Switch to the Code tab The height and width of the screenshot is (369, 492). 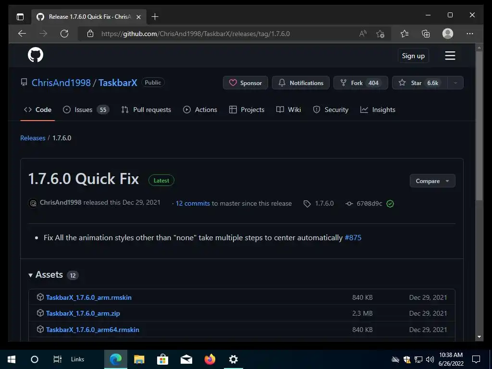pos(37,110)
